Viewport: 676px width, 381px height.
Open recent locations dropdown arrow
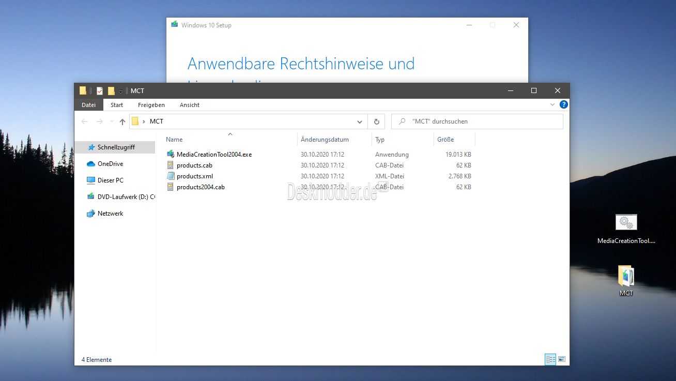[111, 122]
